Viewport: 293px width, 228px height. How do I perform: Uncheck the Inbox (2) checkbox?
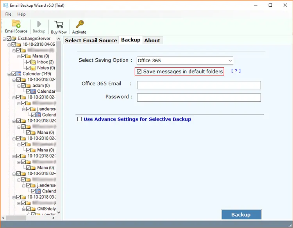(29, 62)
